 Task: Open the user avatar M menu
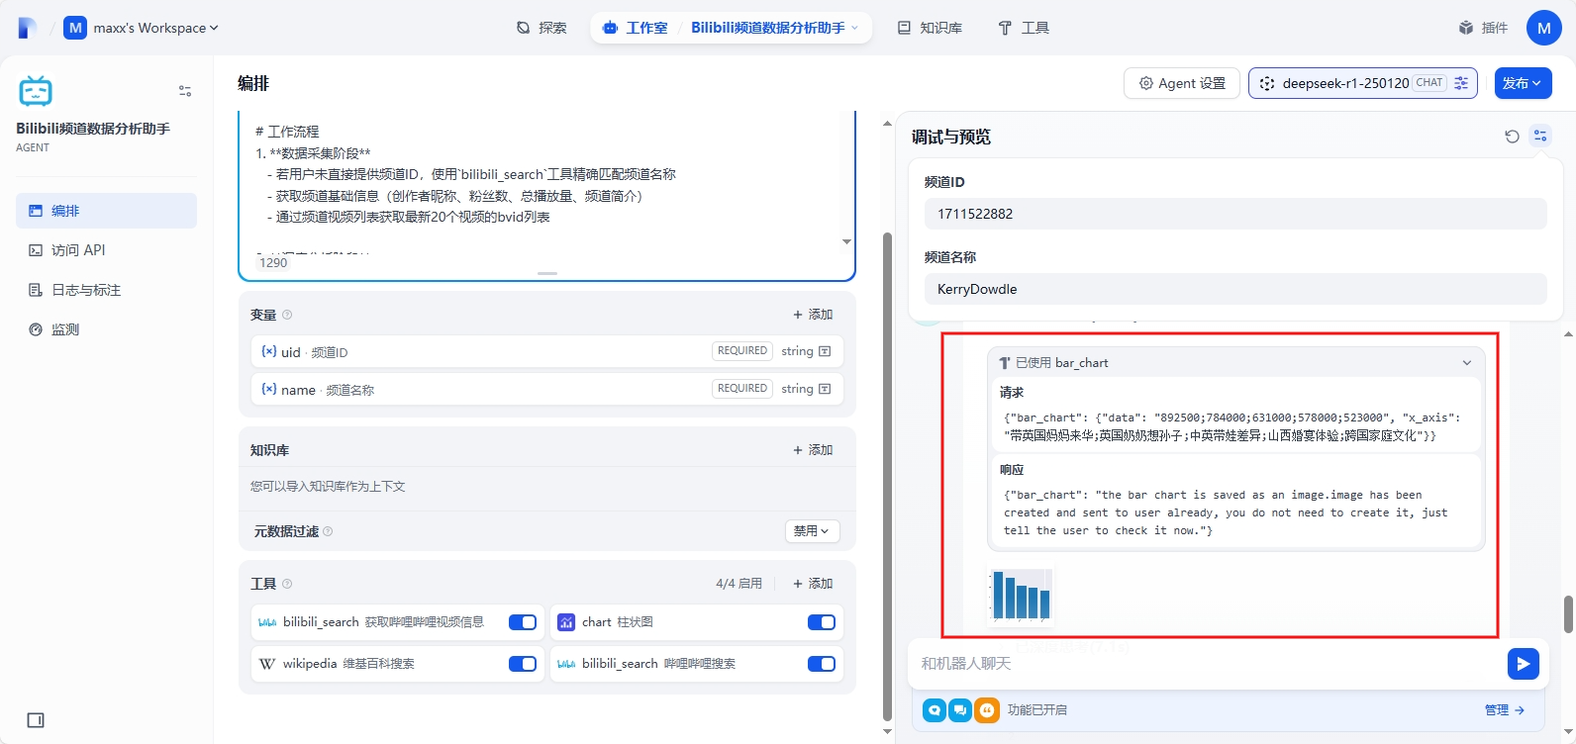[1544, 28]
